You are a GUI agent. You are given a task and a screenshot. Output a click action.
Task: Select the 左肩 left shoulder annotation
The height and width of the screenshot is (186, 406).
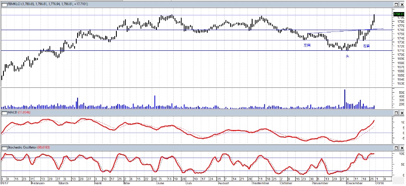[307, 45]
